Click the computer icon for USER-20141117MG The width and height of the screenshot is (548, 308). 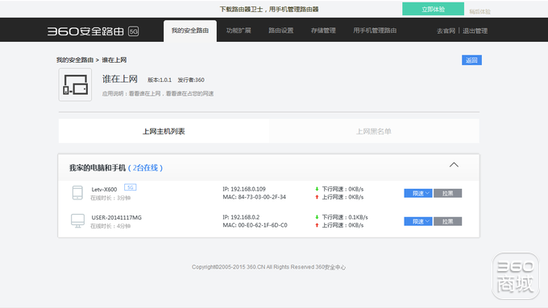pos(77,221)
